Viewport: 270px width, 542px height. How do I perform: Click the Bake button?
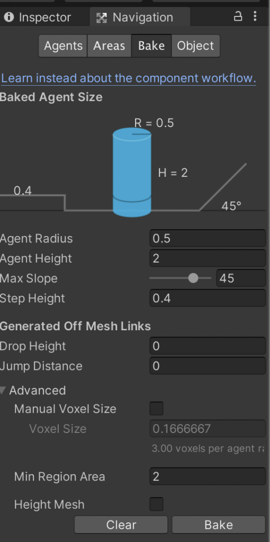[x=219, y=525]
